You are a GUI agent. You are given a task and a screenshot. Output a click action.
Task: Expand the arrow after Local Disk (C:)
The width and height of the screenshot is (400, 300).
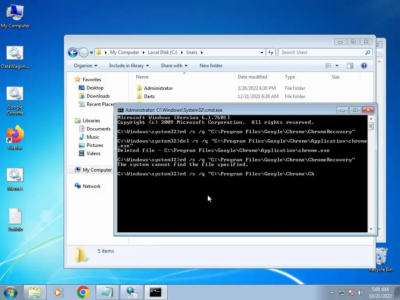pos(182,52)
